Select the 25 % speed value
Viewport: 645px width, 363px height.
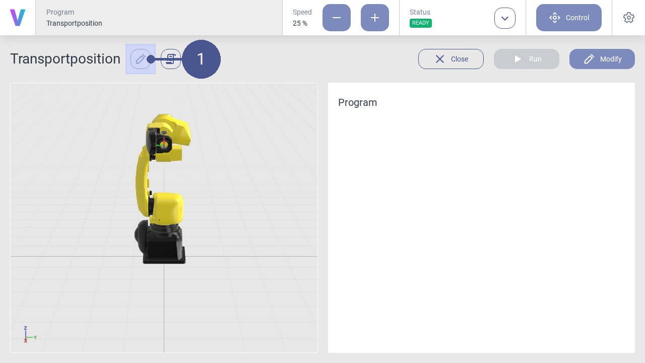click(x=300, y=23)
